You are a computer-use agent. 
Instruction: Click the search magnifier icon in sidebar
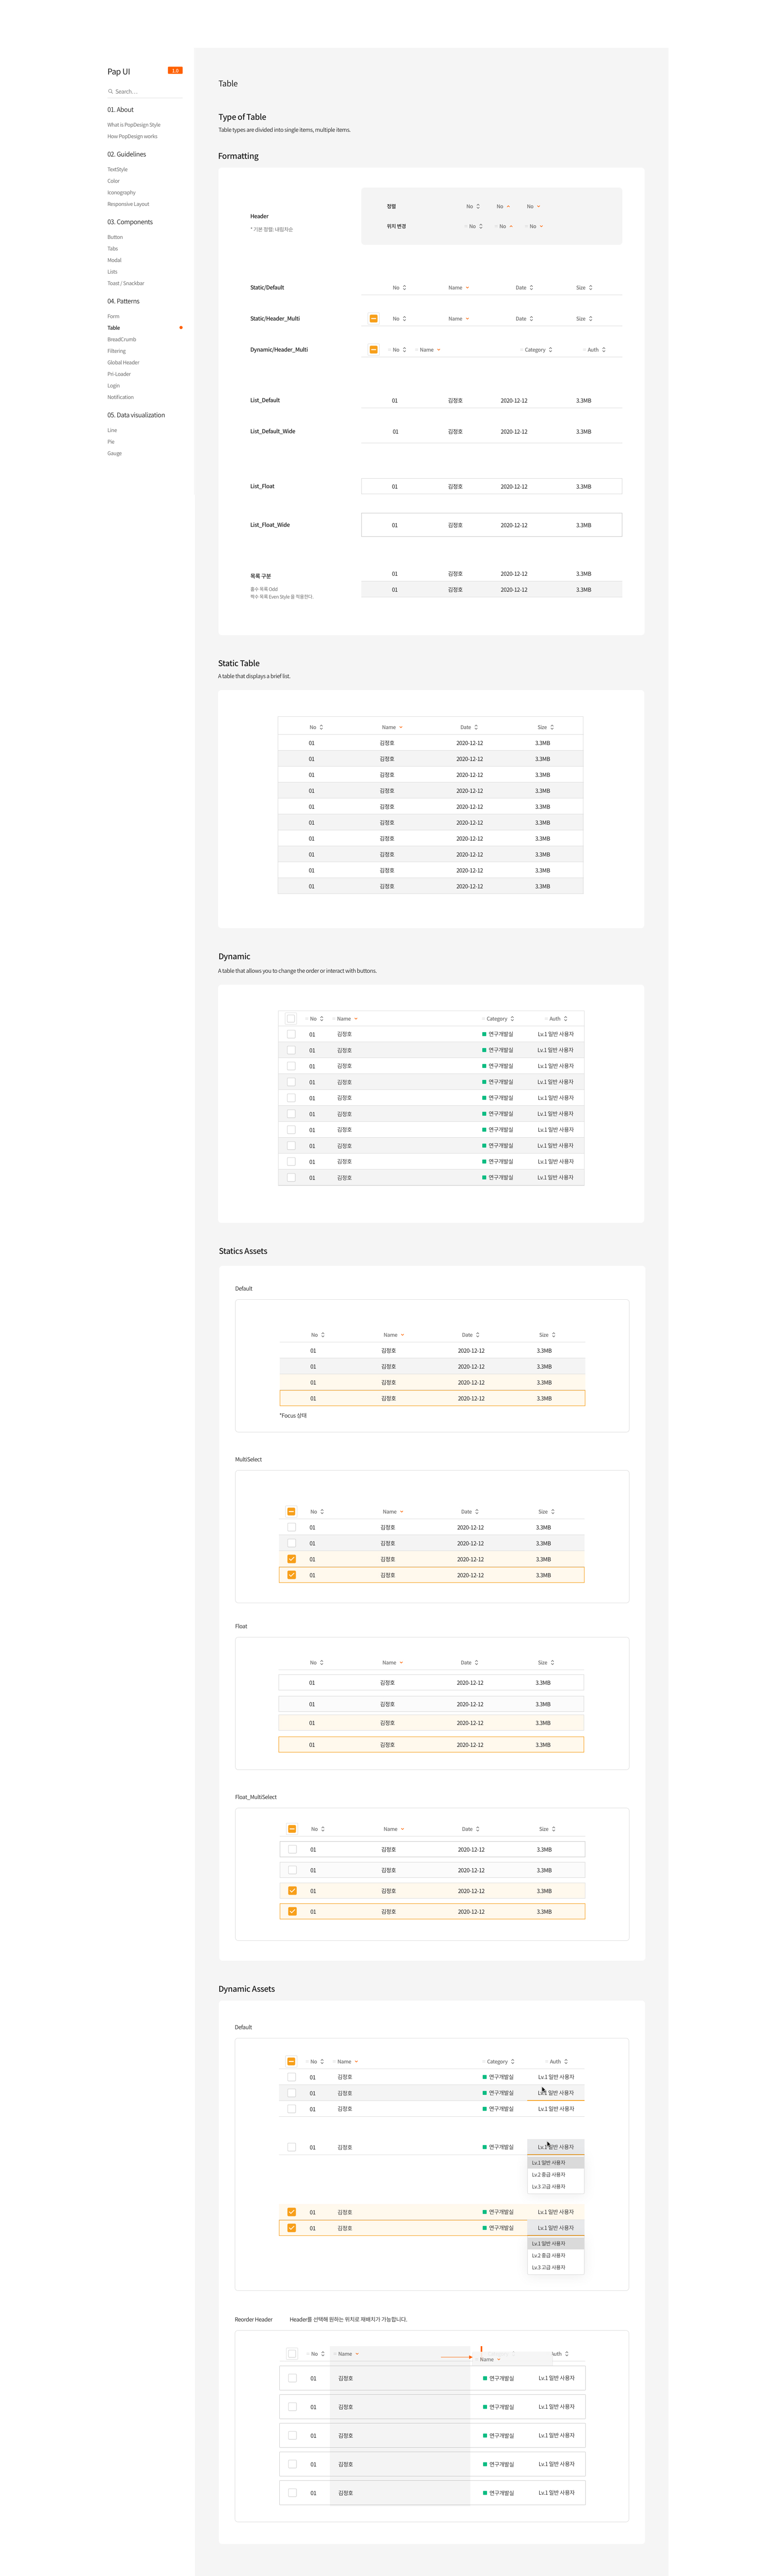(110, 91)
